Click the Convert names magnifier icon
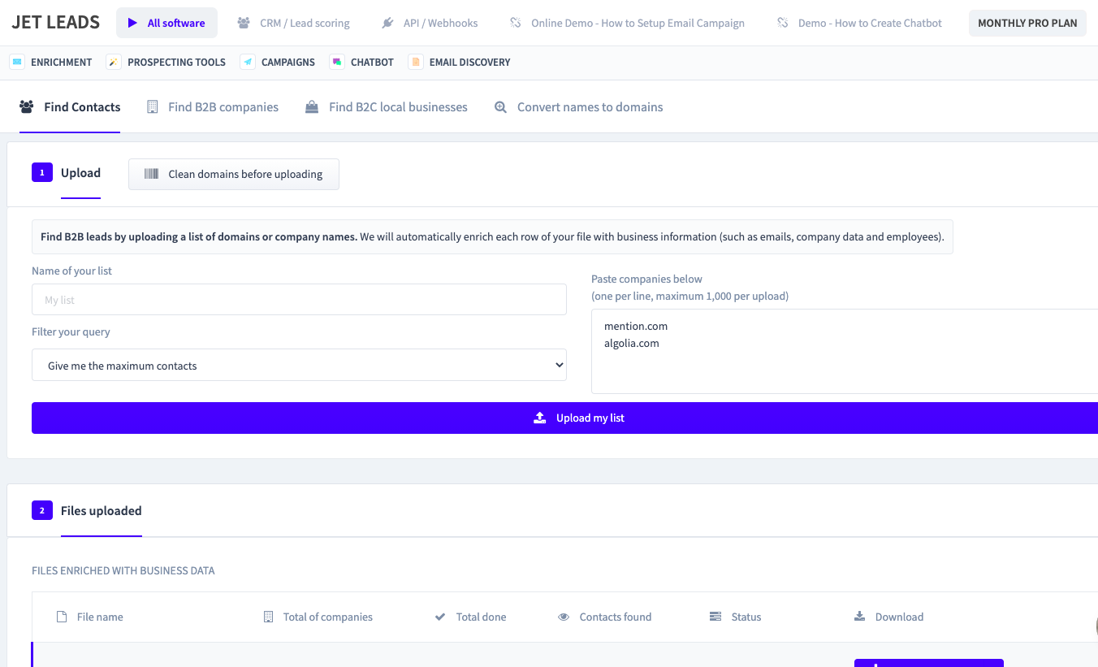This screenshot has width=1098, height=667. click(501, 107)
